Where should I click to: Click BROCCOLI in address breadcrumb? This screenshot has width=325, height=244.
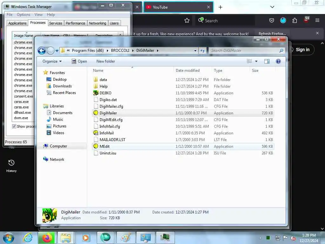click(120, 51)
